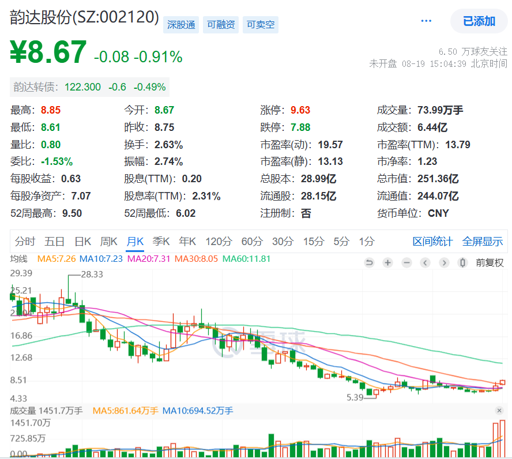Click the stock title 韵达股份(SZ:002120)
512x459 pixels.
[84, 17]
